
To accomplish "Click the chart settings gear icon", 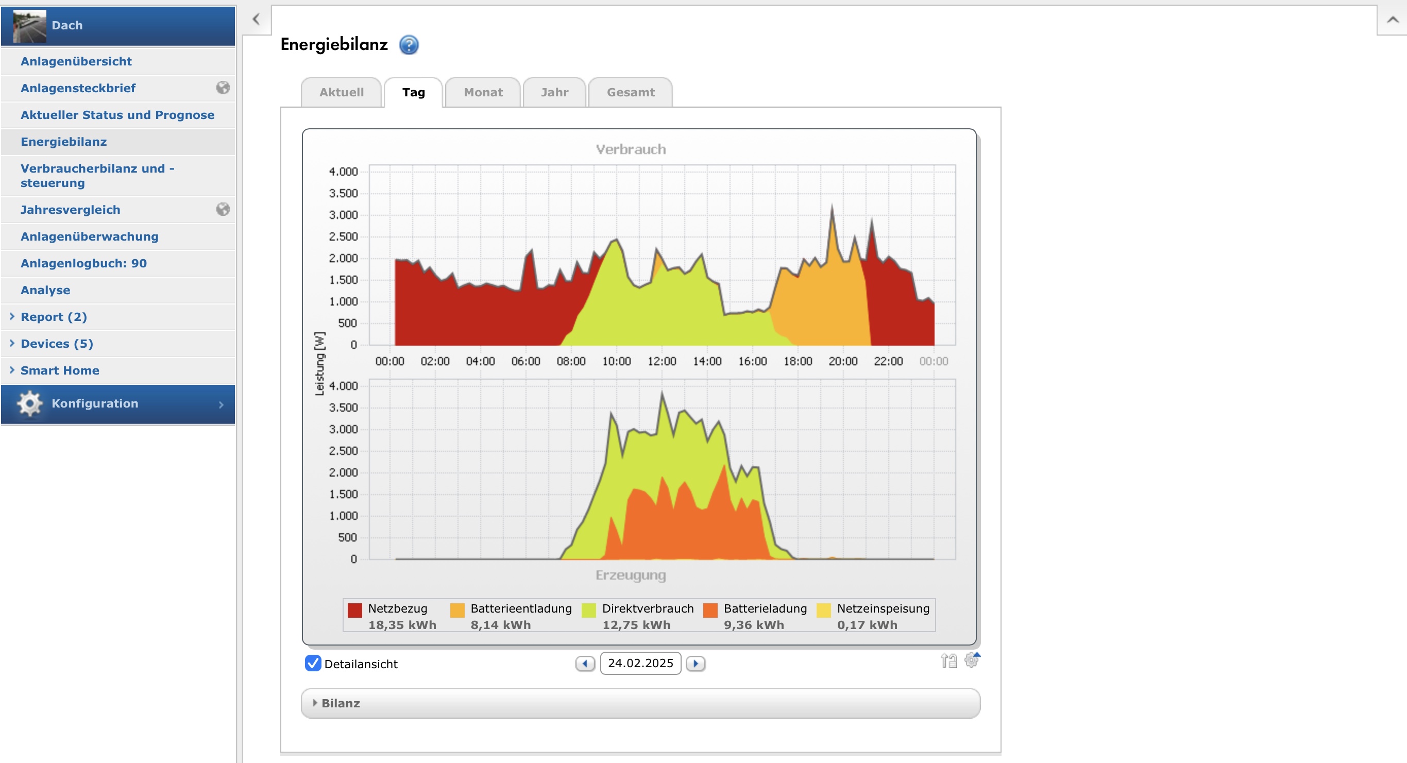I will pyautogui.click(x=971, y=661).
